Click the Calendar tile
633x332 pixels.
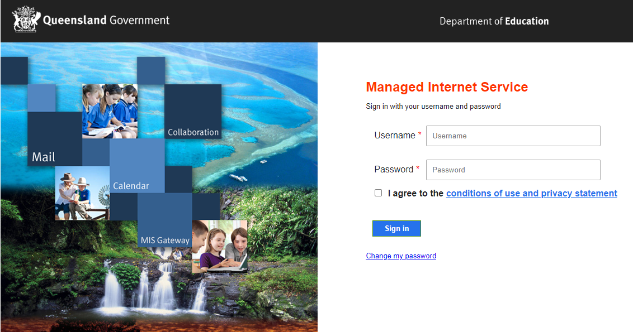pos(137,166)
